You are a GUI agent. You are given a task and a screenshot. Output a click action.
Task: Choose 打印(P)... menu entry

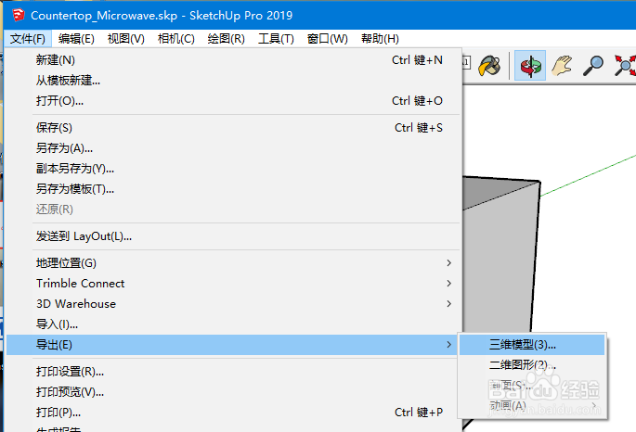233,413
